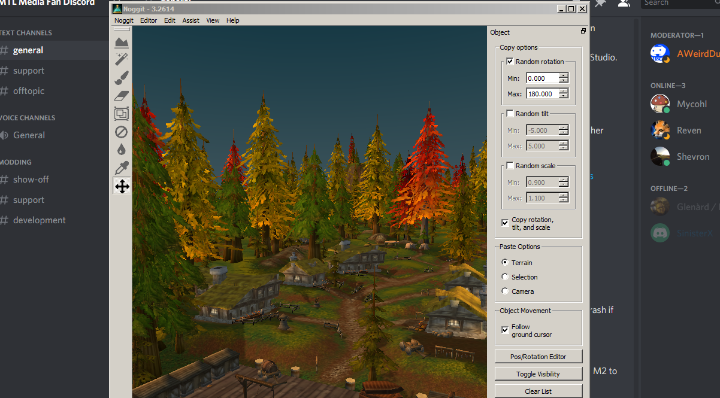Image resolution: width=720 pixels, height=398 pixels.
Task: Increase rotation Min with up arrow
Action: click(563, 75)
